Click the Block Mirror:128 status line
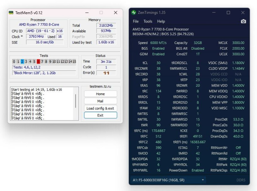The image size is (257, 191). point(44,73)
